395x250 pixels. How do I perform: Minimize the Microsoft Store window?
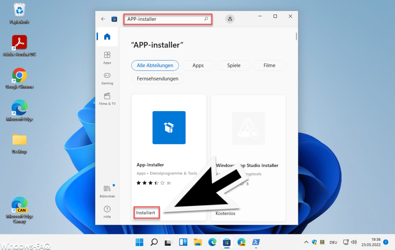[260, 16]
